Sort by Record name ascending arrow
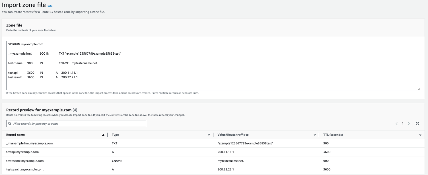428x175 pixels. pos(103,135)
